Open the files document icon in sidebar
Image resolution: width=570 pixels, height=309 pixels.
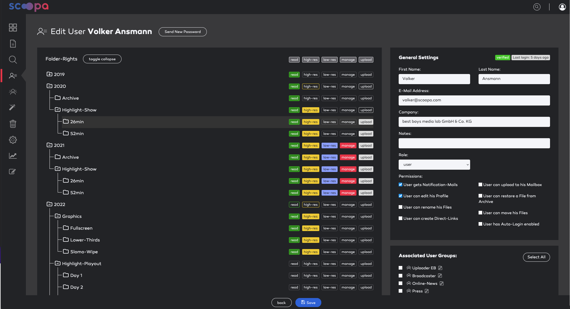point(13,44)
